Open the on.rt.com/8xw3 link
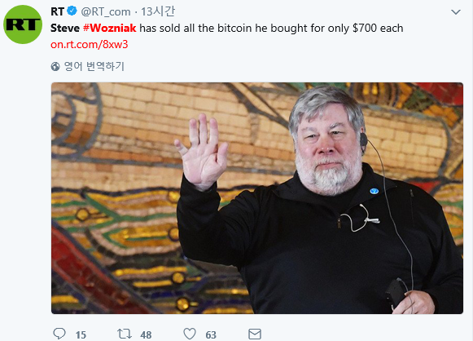Viewport: 473px width, 341px height. [90, 44]
